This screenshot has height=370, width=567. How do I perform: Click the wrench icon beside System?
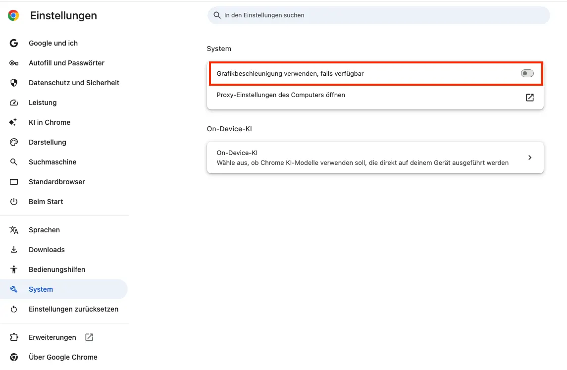[x=14, y=289]
